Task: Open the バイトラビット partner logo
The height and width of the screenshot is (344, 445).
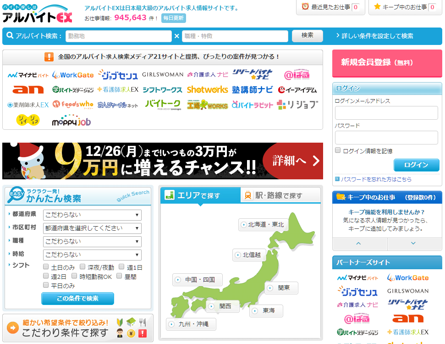Action: pyautogui.click(x=253, y=105)
